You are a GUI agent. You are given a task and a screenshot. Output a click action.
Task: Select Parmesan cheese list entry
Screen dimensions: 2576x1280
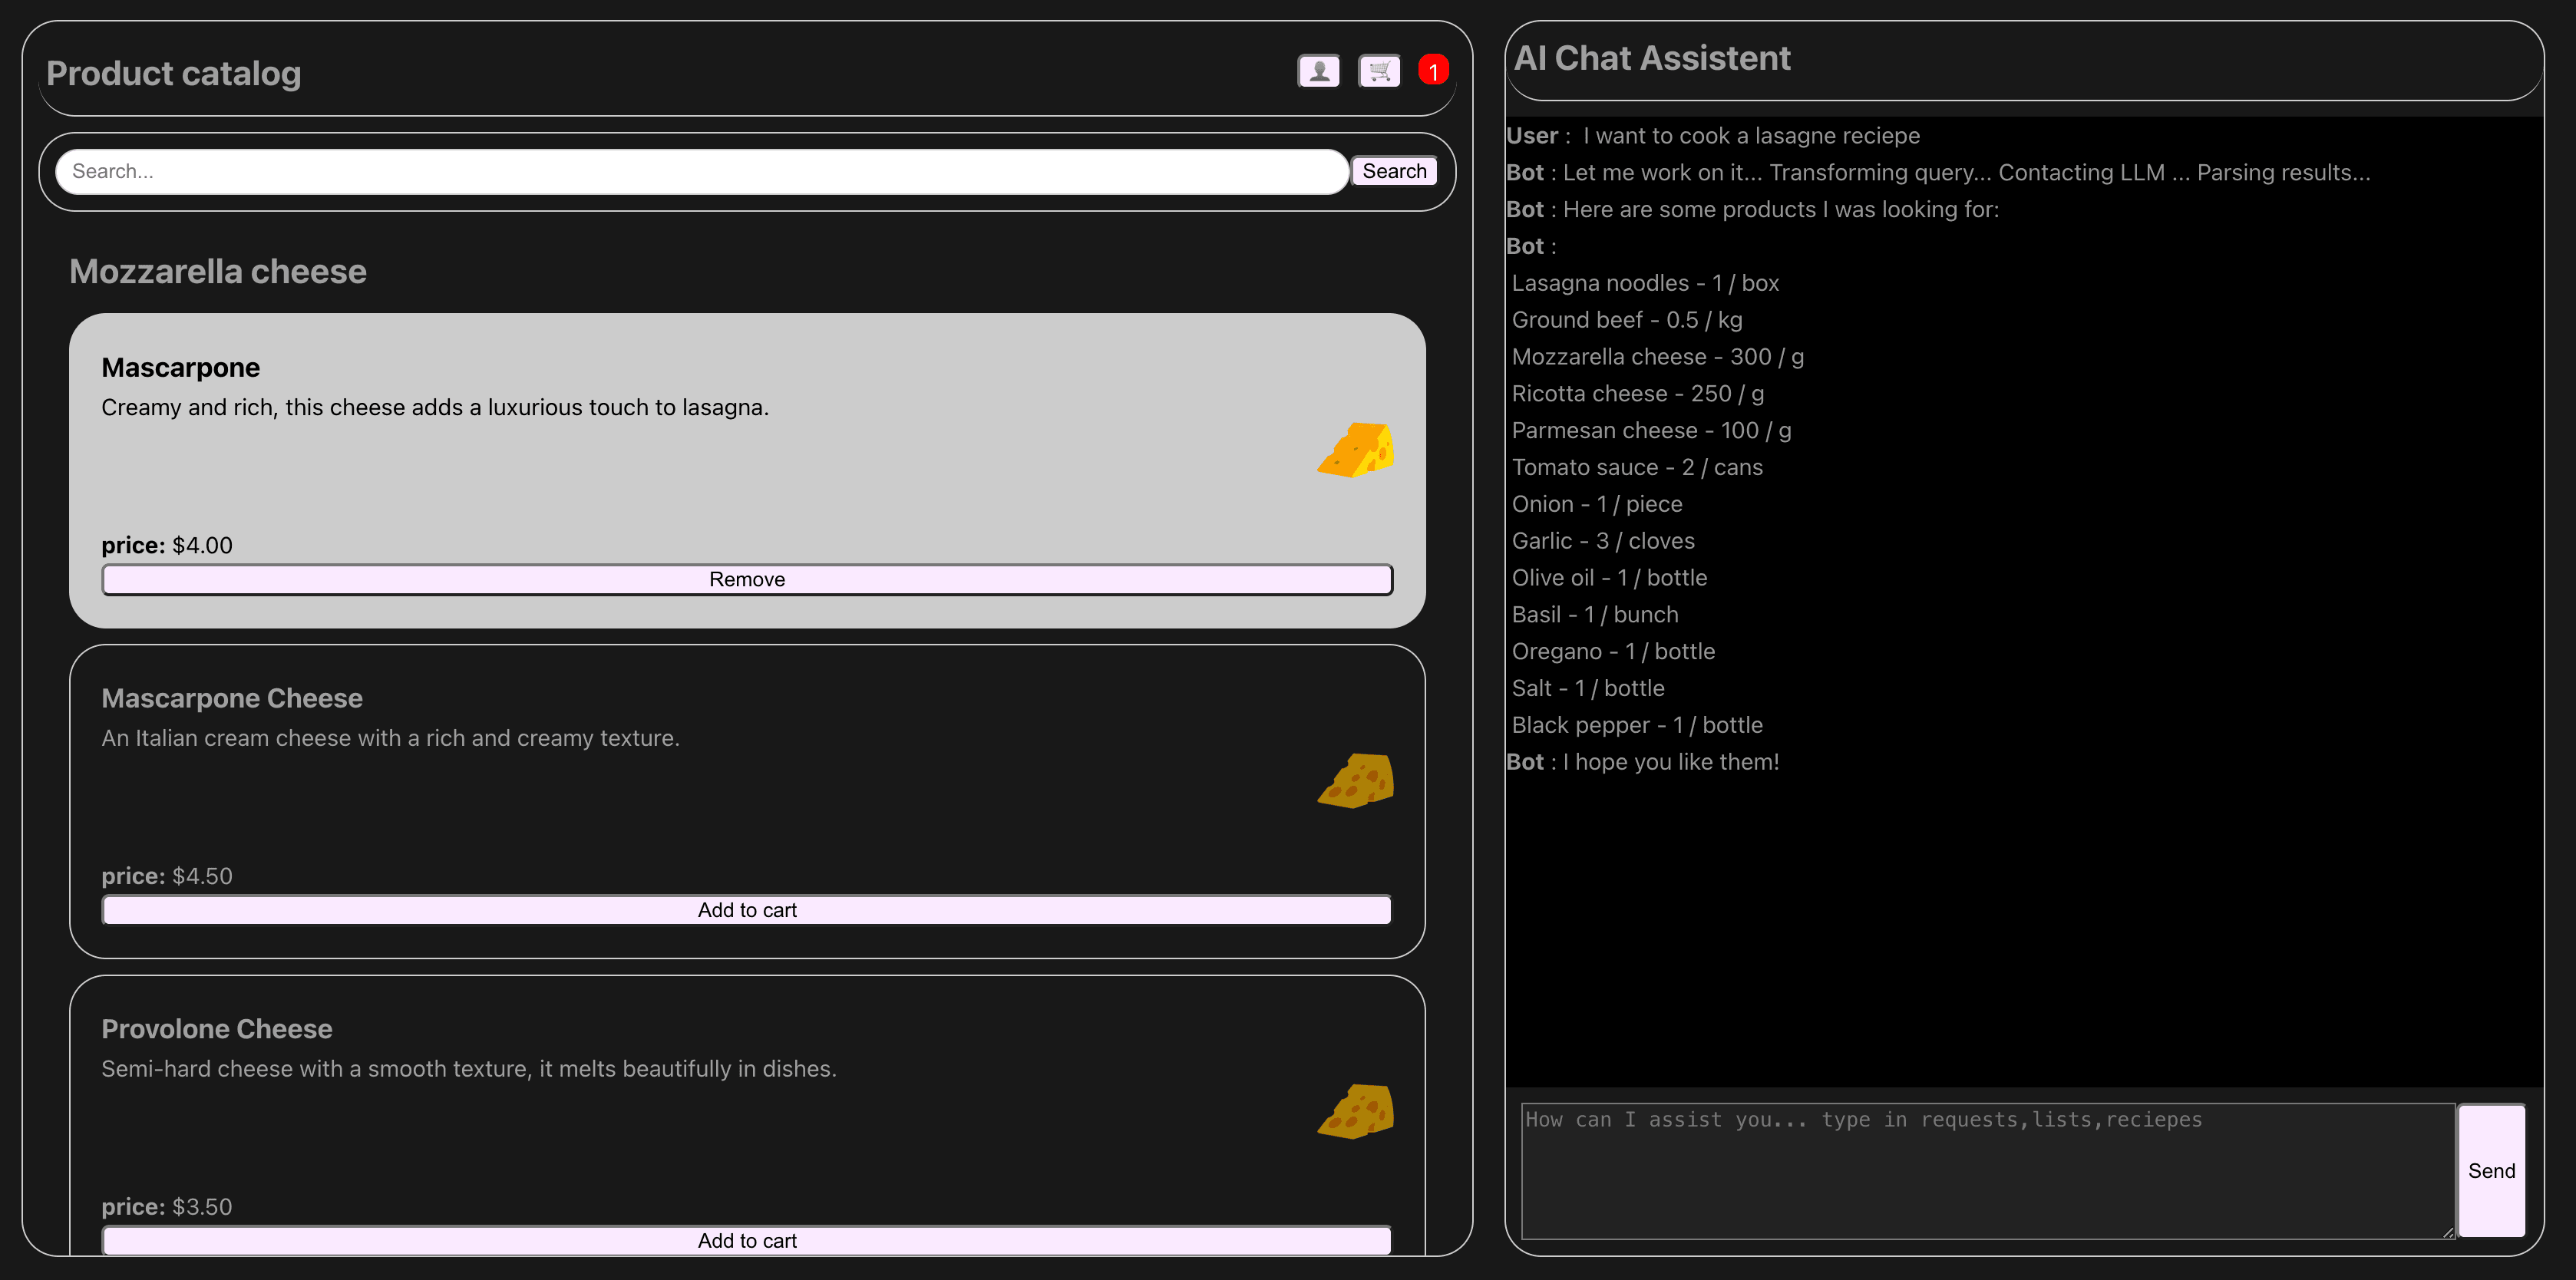coord(1650,431)
